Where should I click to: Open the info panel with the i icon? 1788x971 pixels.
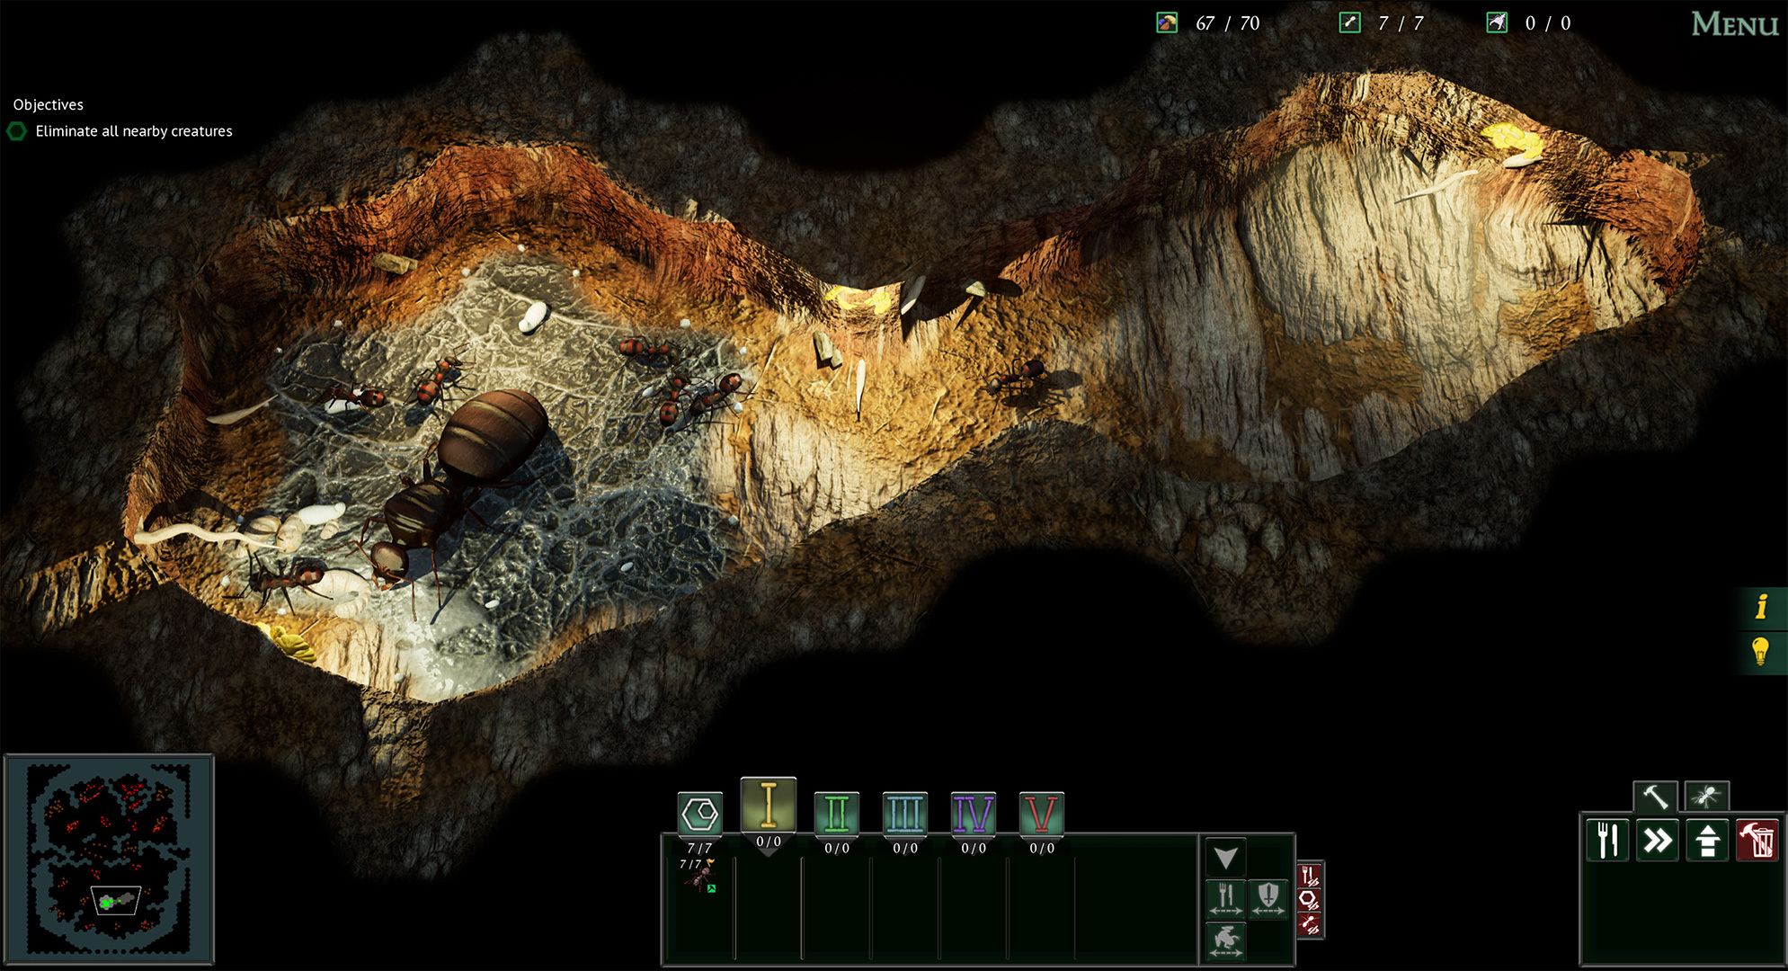click(1762, 607)
